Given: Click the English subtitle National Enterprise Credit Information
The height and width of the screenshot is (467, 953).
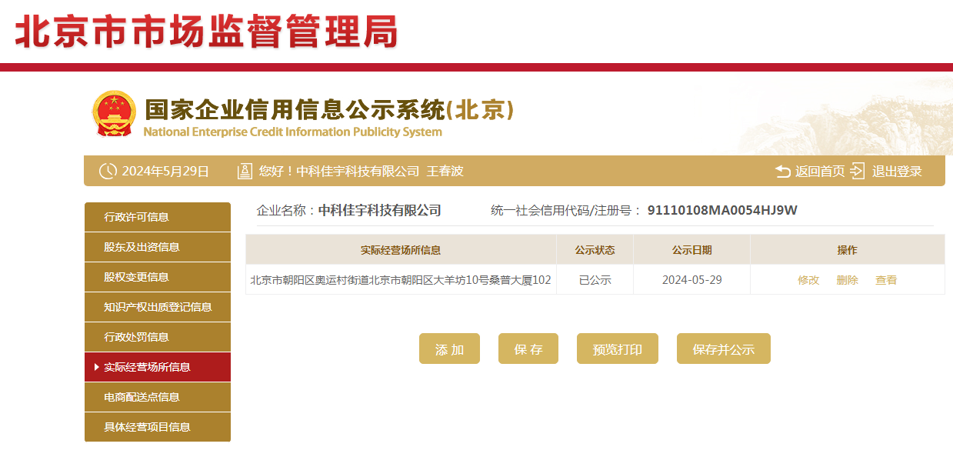Looking at the screenshot, I should [292, 132].
